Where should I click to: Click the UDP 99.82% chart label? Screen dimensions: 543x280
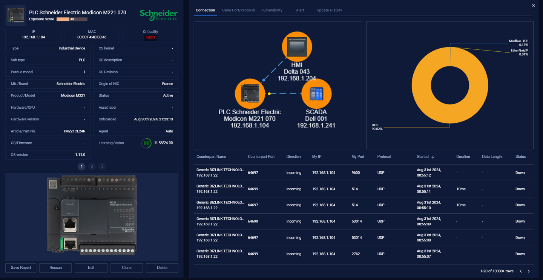[x=377, y=127]
